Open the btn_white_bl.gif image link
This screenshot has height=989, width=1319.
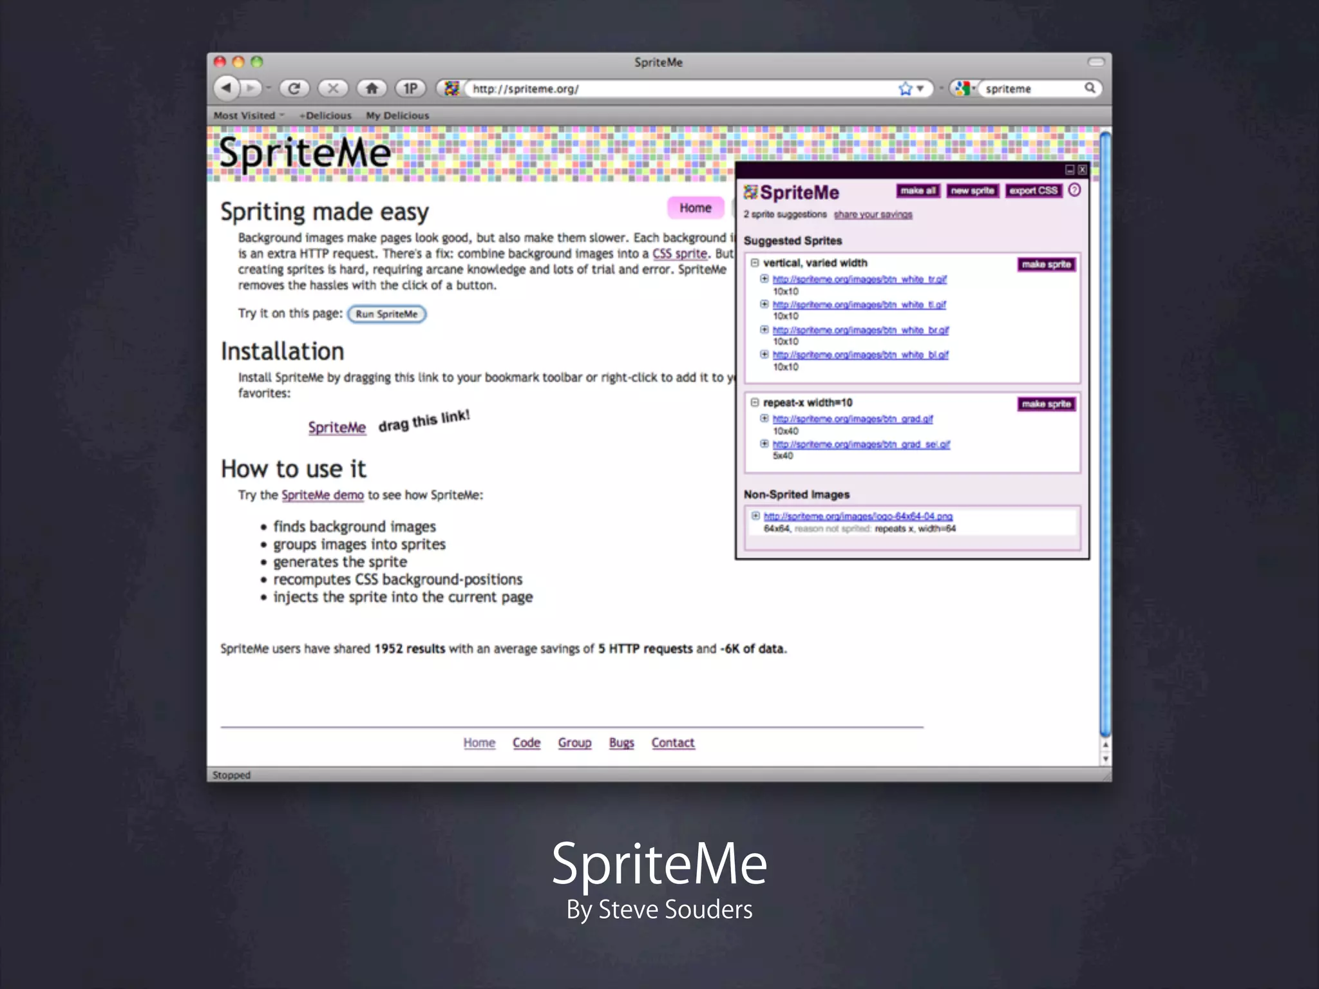[x=860, y=355]
